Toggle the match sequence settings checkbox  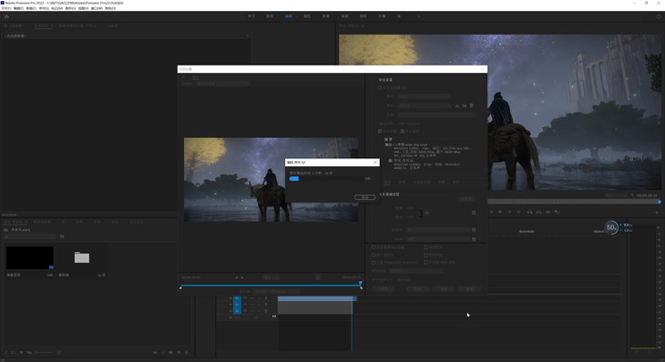tap(380, 87)
